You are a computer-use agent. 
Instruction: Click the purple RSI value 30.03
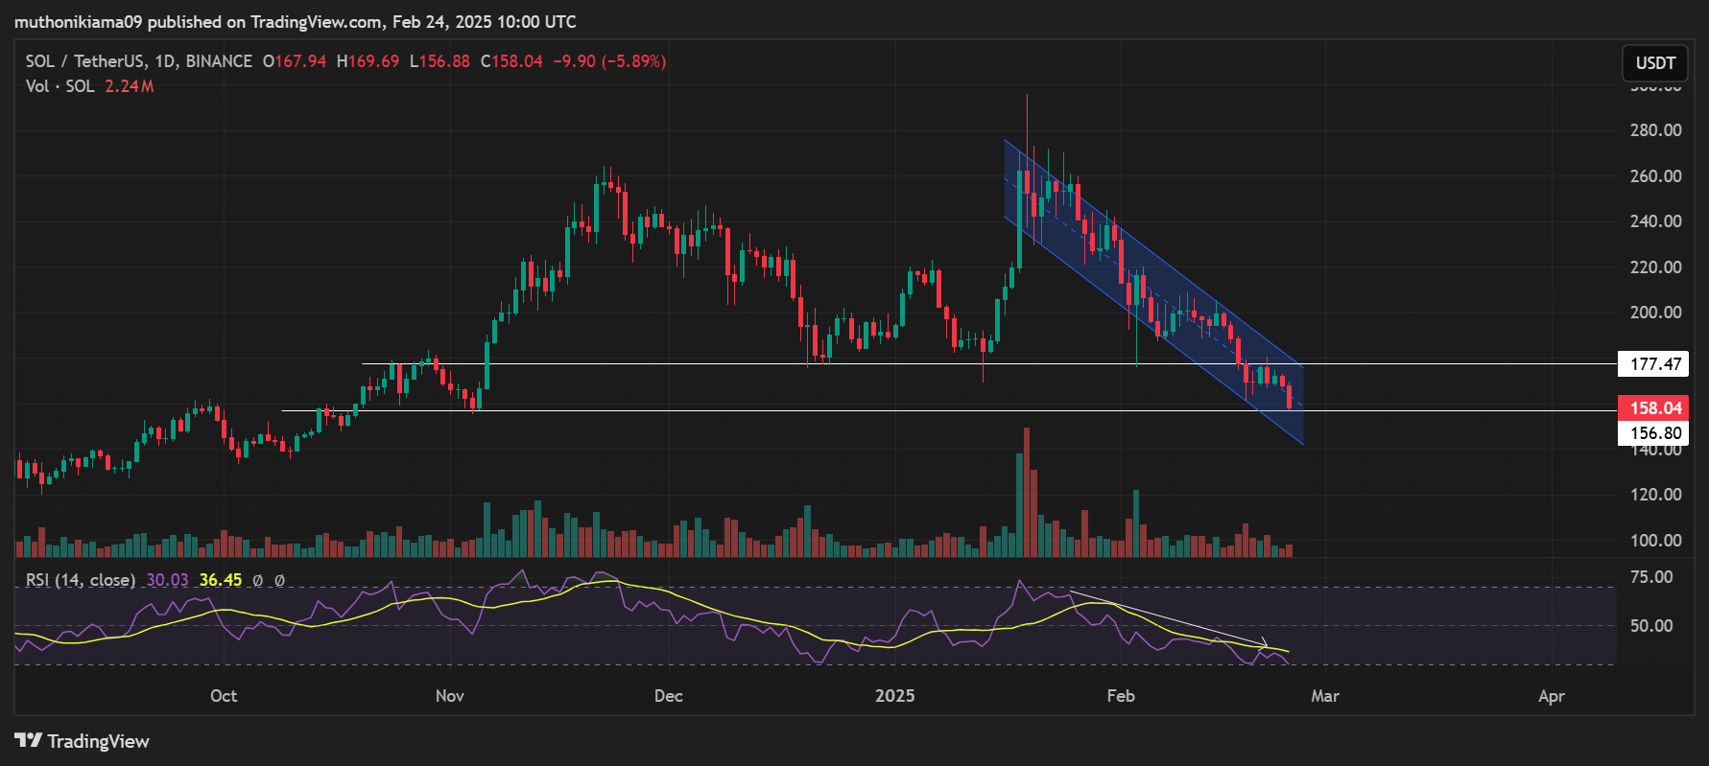[x=167, y=580]
